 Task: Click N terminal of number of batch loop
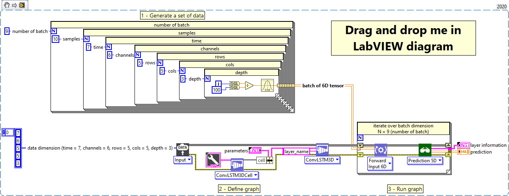[x=54, y=31]
